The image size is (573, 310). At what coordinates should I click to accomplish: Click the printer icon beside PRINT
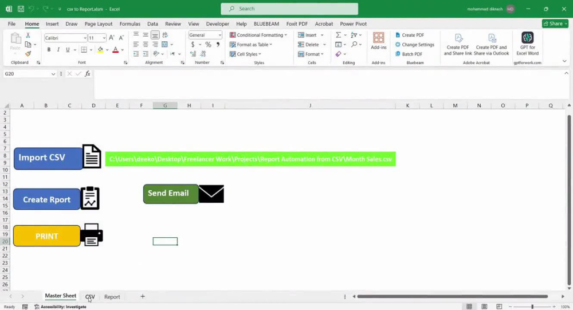(91, 235)
